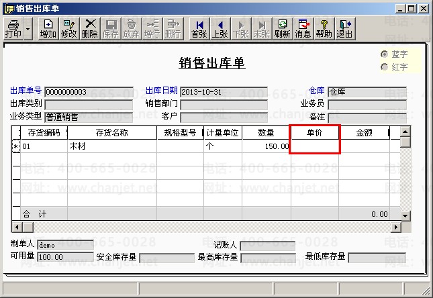Click the 单价 column header

[315, 133]
